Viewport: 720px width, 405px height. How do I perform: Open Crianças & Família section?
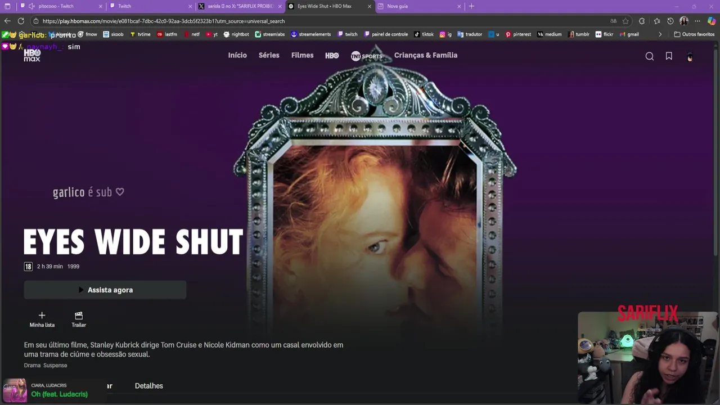426,55
